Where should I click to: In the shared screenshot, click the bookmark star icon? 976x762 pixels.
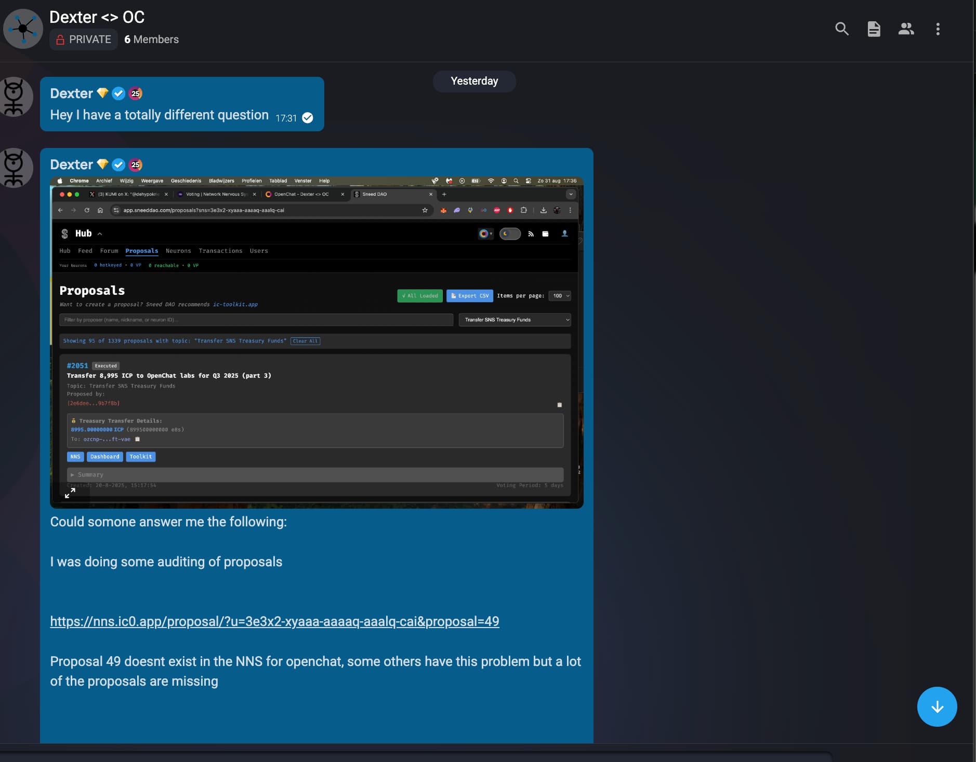pos(425,210)
